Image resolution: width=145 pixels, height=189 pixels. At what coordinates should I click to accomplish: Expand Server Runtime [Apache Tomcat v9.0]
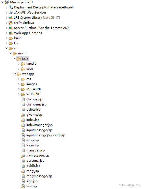coord(6,28)
